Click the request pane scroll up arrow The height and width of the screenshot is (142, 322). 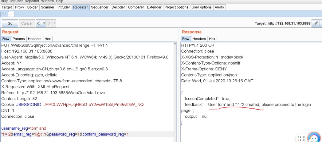[175, 44]
